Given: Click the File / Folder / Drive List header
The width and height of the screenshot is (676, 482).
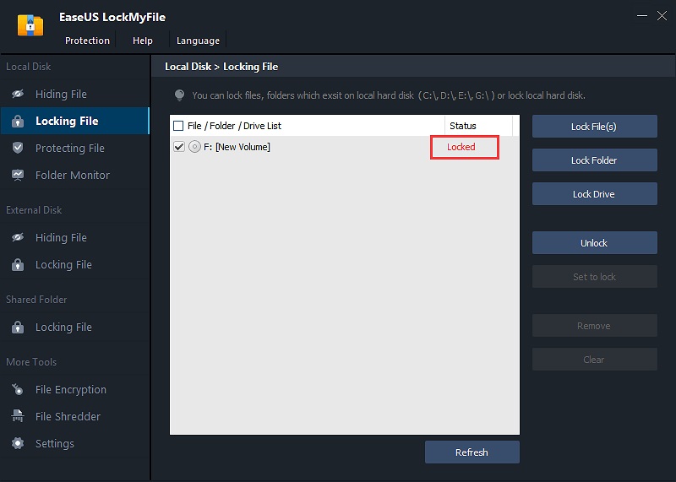Looking at the screenshot, I should click(234, 126).
